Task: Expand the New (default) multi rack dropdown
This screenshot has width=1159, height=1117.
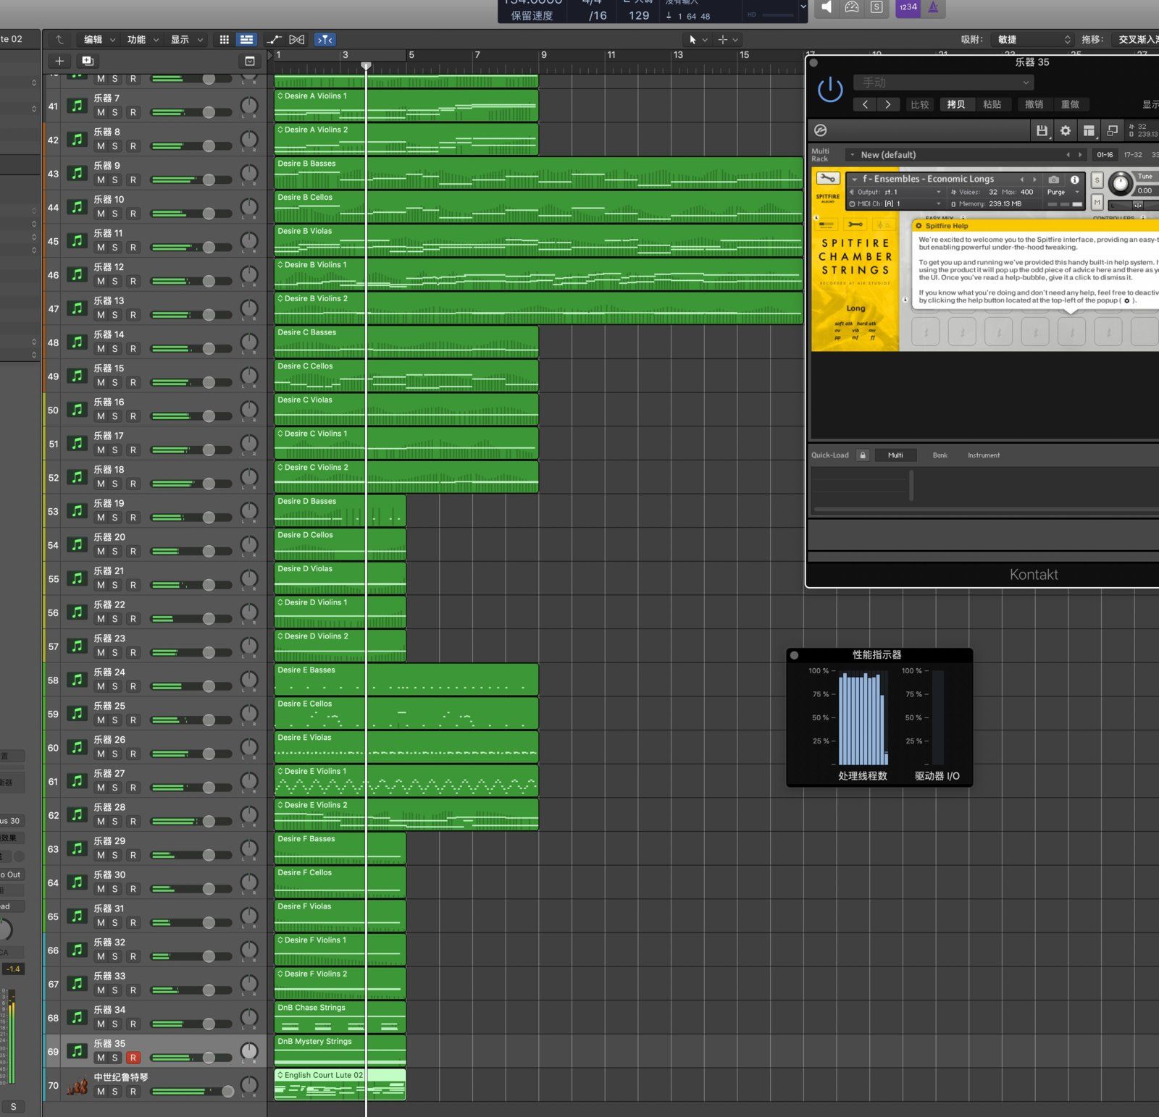Action: [853, 155]
